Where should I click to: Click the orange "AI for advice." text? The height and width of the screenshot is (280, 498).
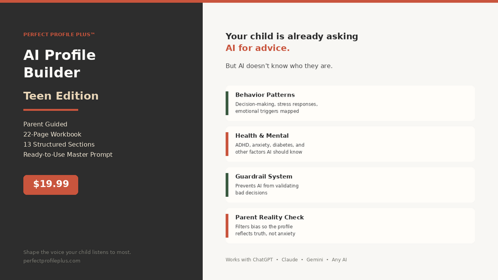point(258,48)
